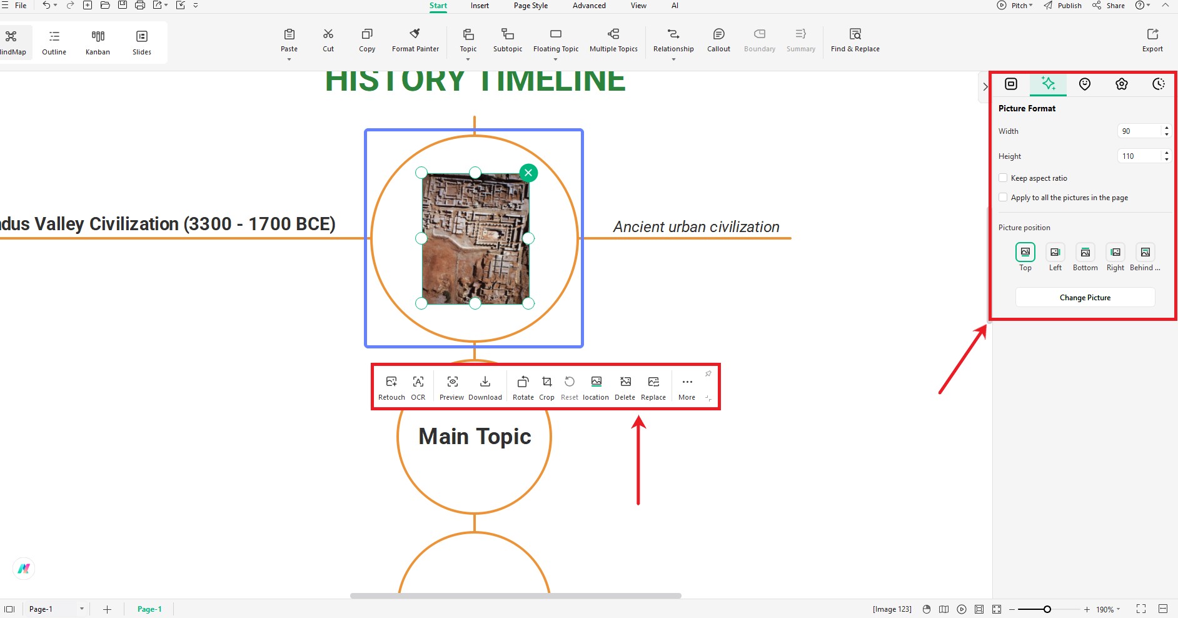This screenshot has width=1178, height=618.
Task: Click the Change Picture button
Action: tap(1085, 298)
